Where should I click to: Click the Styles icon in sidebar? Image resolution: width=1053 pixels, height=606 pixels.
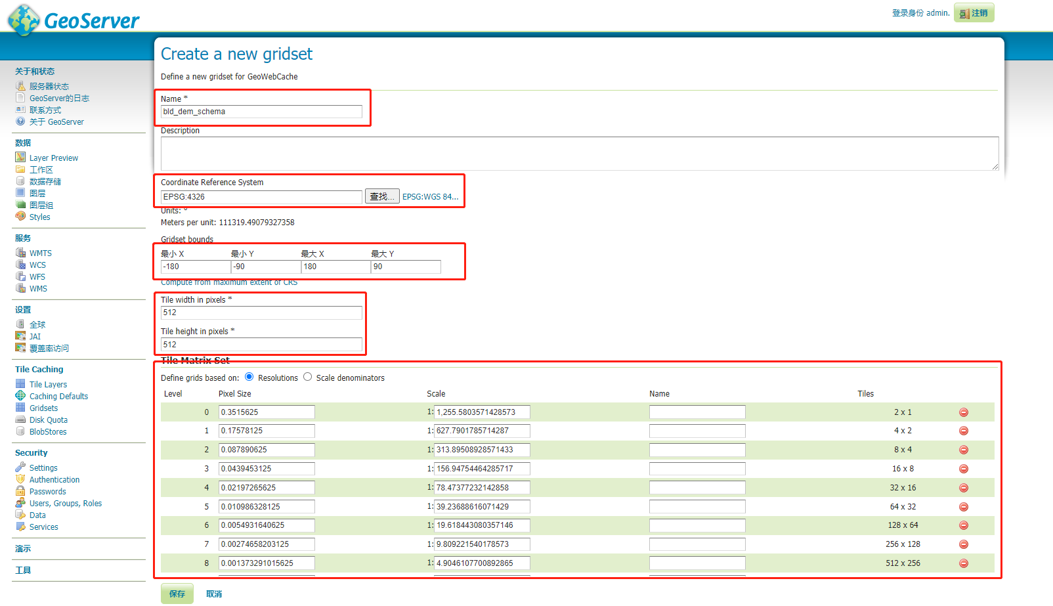[x=20, y=217]
